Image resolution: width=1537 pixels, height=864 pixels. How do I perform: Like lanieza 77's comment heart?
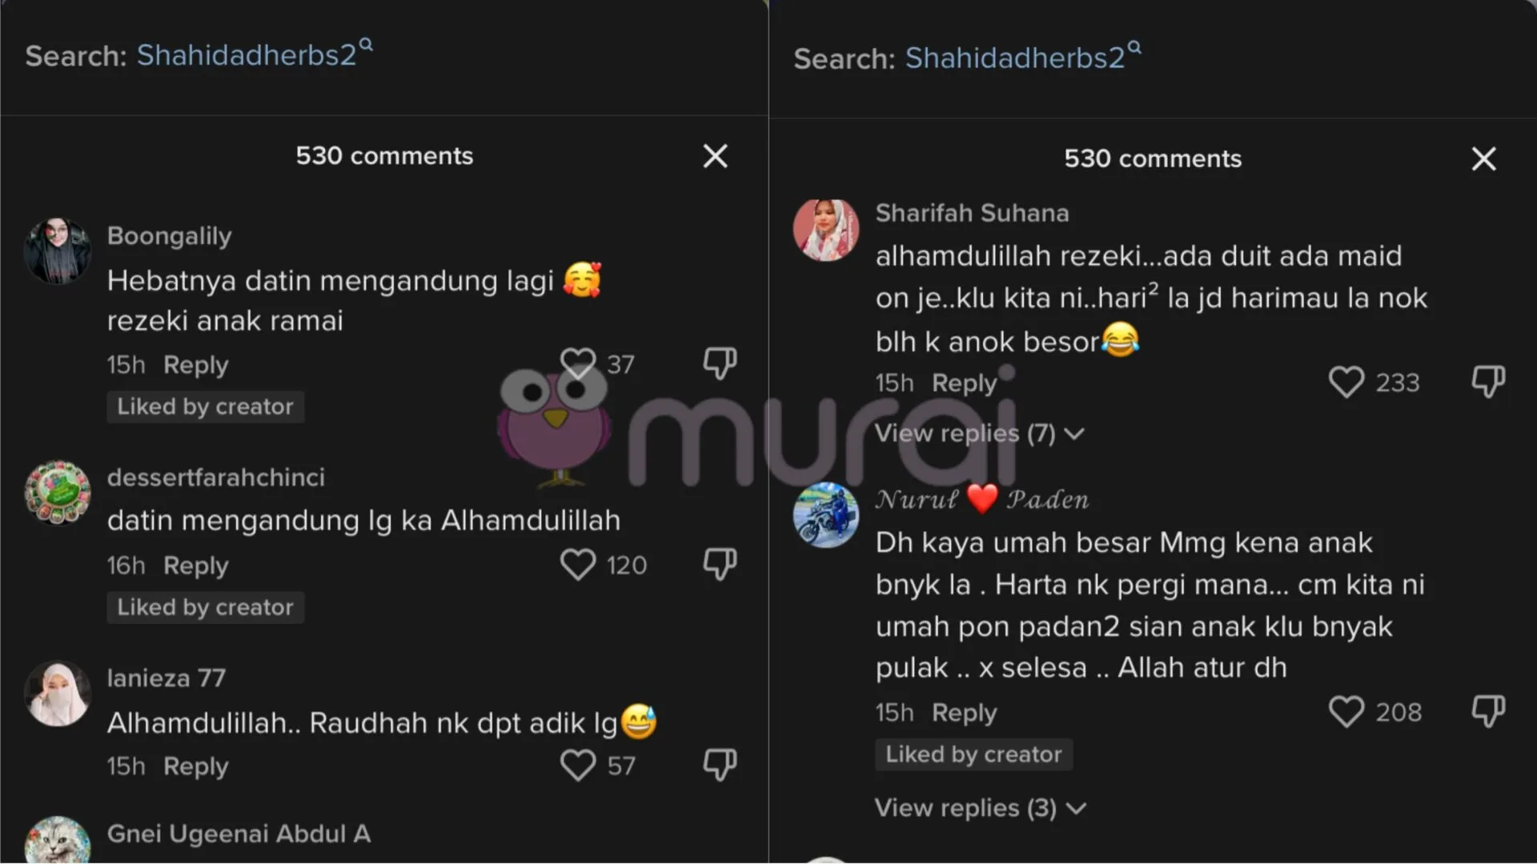[577, 766]
